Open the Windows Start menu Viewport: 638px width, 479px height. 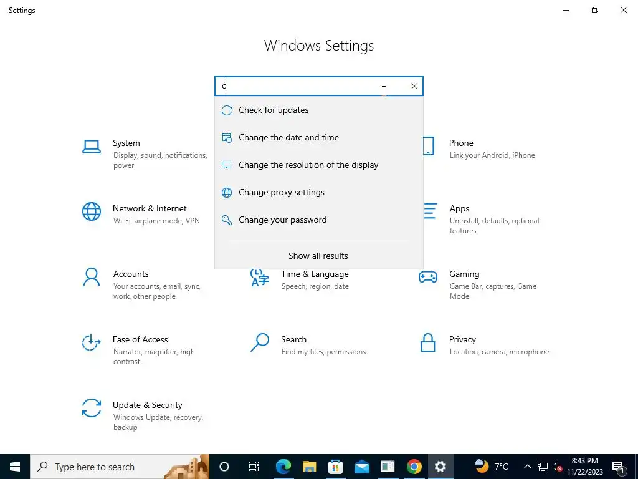pos(15,467)
